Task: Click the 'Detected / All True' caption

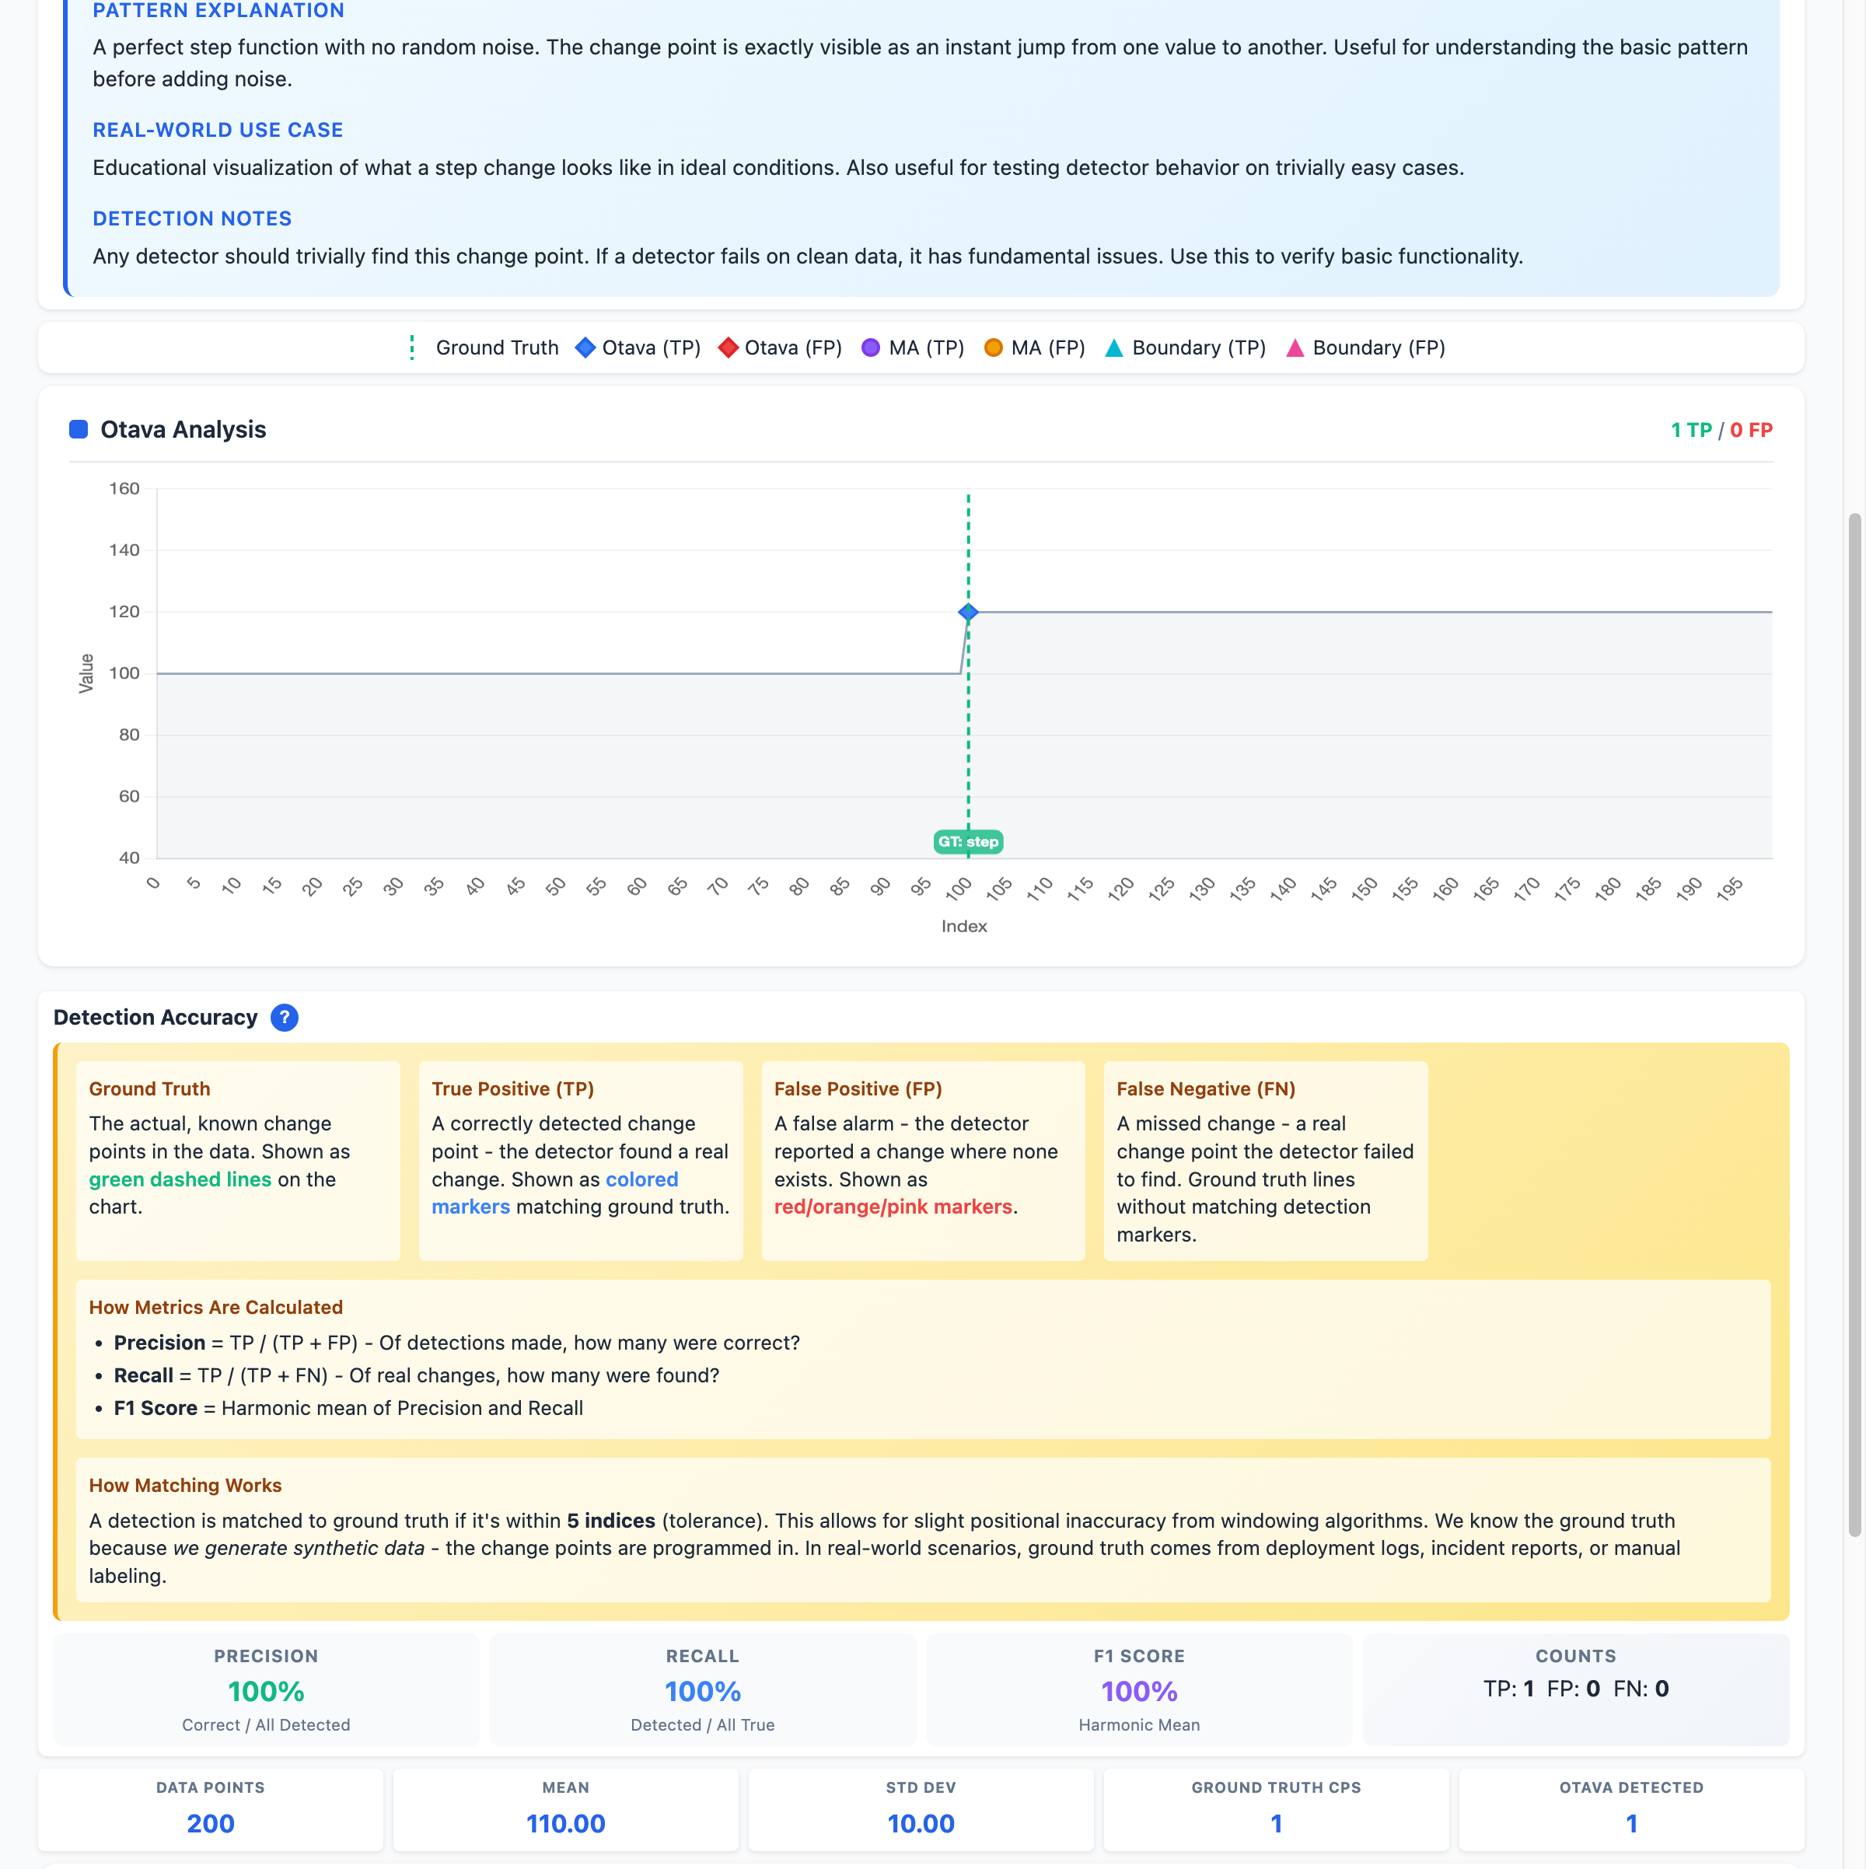Action: [702, 1725]
